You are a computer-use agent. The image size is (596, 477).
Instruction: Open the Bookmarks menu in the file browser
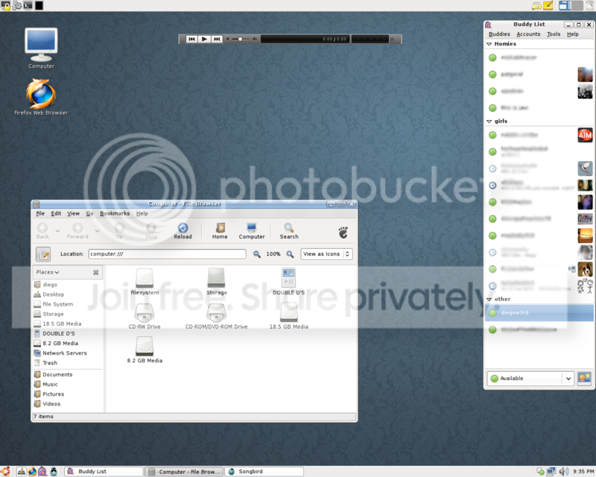[115, 213]
